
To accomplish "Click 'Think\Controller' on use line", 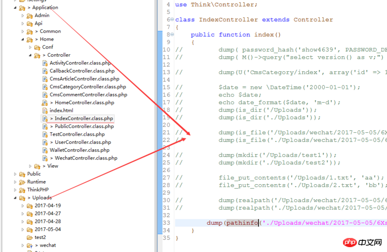I will (x=223, y=4).
